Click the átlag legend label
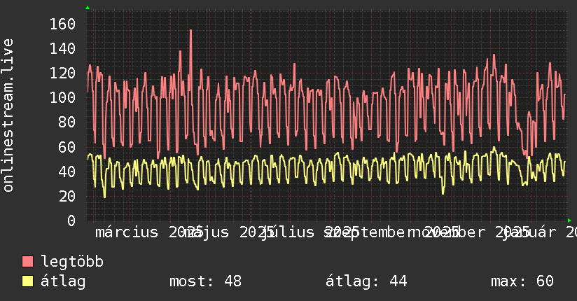The image size is (577, 301). pos(63,281)
